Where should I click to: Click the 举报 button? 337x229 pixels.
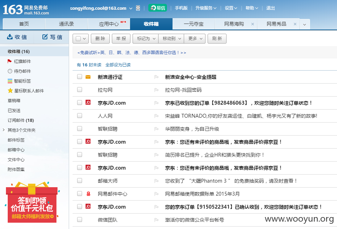click(x=121, y=39)
